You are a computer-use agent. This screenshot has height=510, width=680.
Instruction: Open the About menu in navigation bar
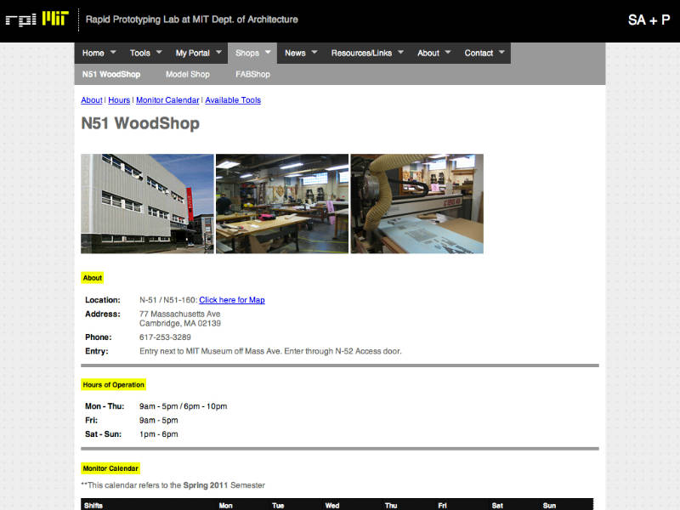428,53
